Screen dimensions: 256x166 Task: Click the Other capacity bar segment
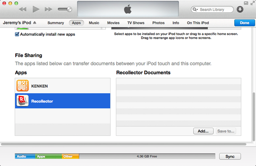[x=70, y=157]
